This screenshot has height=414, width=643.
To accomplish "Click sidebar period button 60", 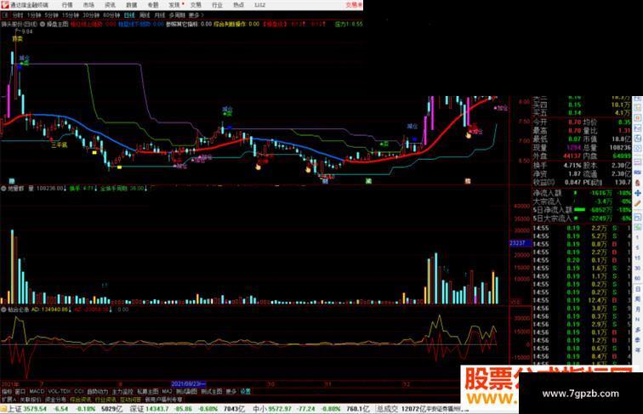I will click(x=638, y=279).
